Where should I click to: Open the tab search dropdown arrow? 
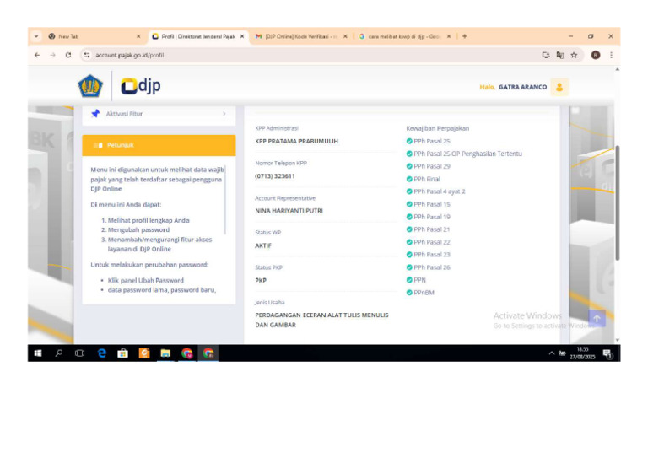click(36, 36)
